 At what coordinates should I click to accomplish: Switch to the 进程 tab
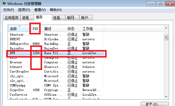click(27, 18)
